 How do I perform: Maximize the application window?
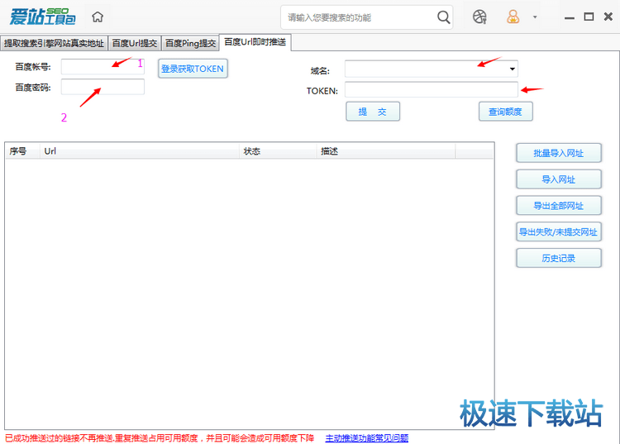coord(589,17)
